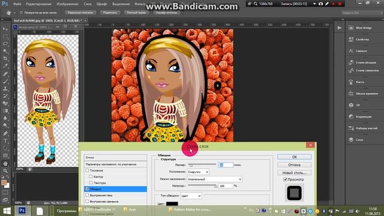Screen dimensions: 384x216
Task: Click the Размер slider handle
Action: click(x=191, y=165)
